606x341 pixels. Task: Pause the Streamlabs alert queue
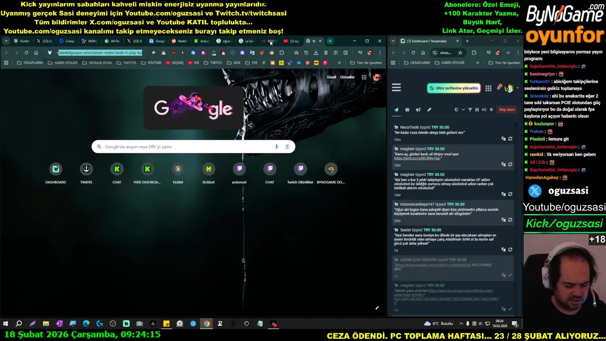coord(477,110)
